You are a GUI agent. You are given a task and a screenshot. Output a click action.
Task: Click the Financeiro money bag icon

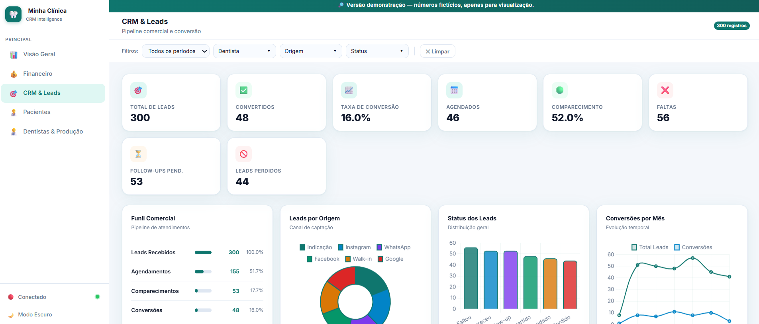(14, 74)
